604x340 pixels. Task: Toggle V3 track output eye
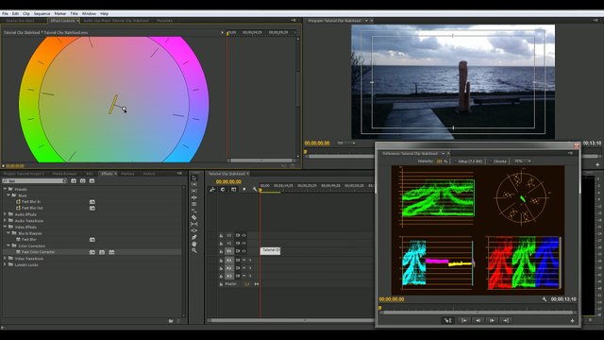(243, 235)
